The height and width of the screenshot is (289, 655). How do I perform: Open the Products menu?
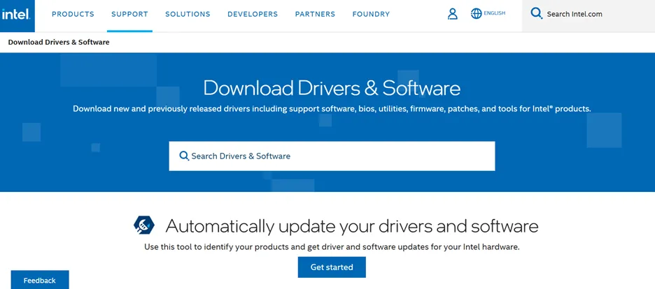tap(73, 14)
